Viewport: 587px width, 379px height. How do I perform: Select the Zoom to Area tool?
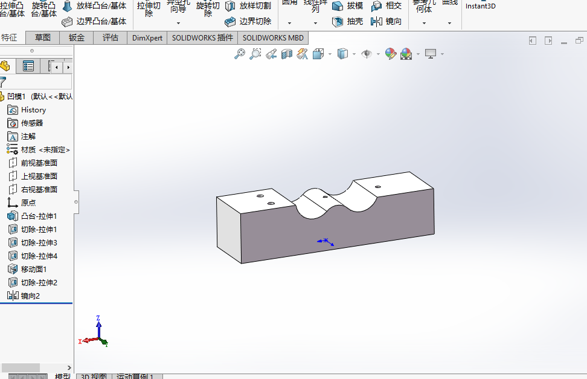click(x=255, y=54)
